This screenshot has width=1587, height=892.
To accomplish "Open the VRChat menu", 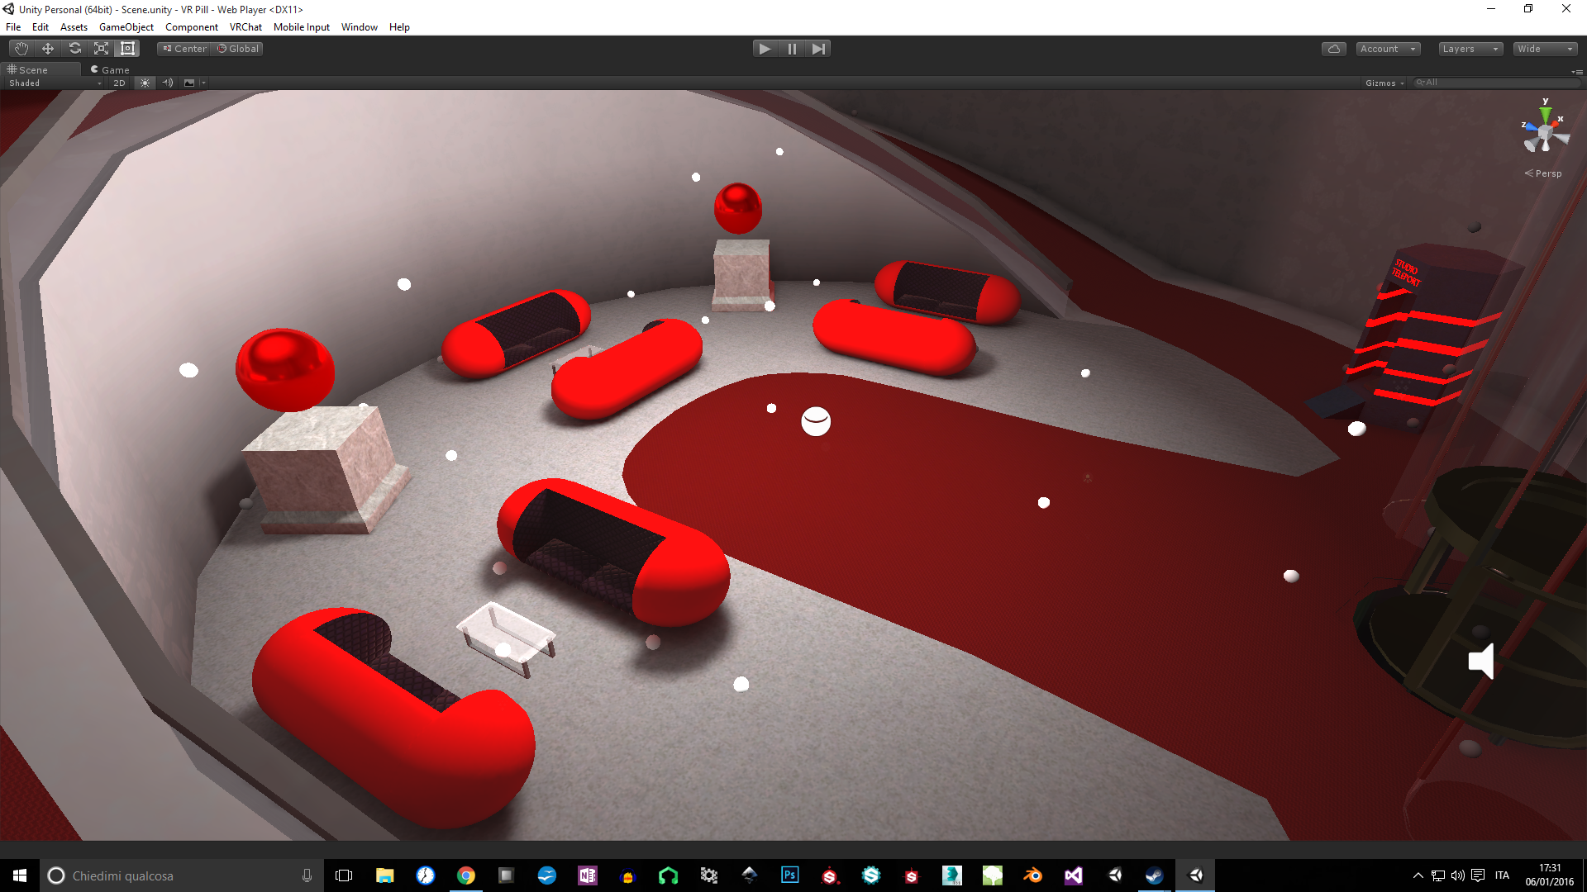I will tap(245, 27).
